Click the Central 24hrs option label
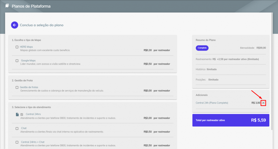Image resolution: width=278 pixels, height=149 pixels. point(33,114)
